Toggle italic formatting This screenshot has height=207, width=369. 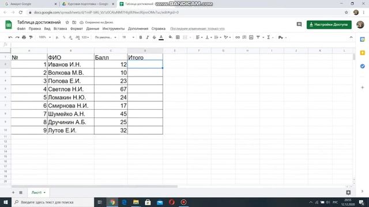point(148,37)
